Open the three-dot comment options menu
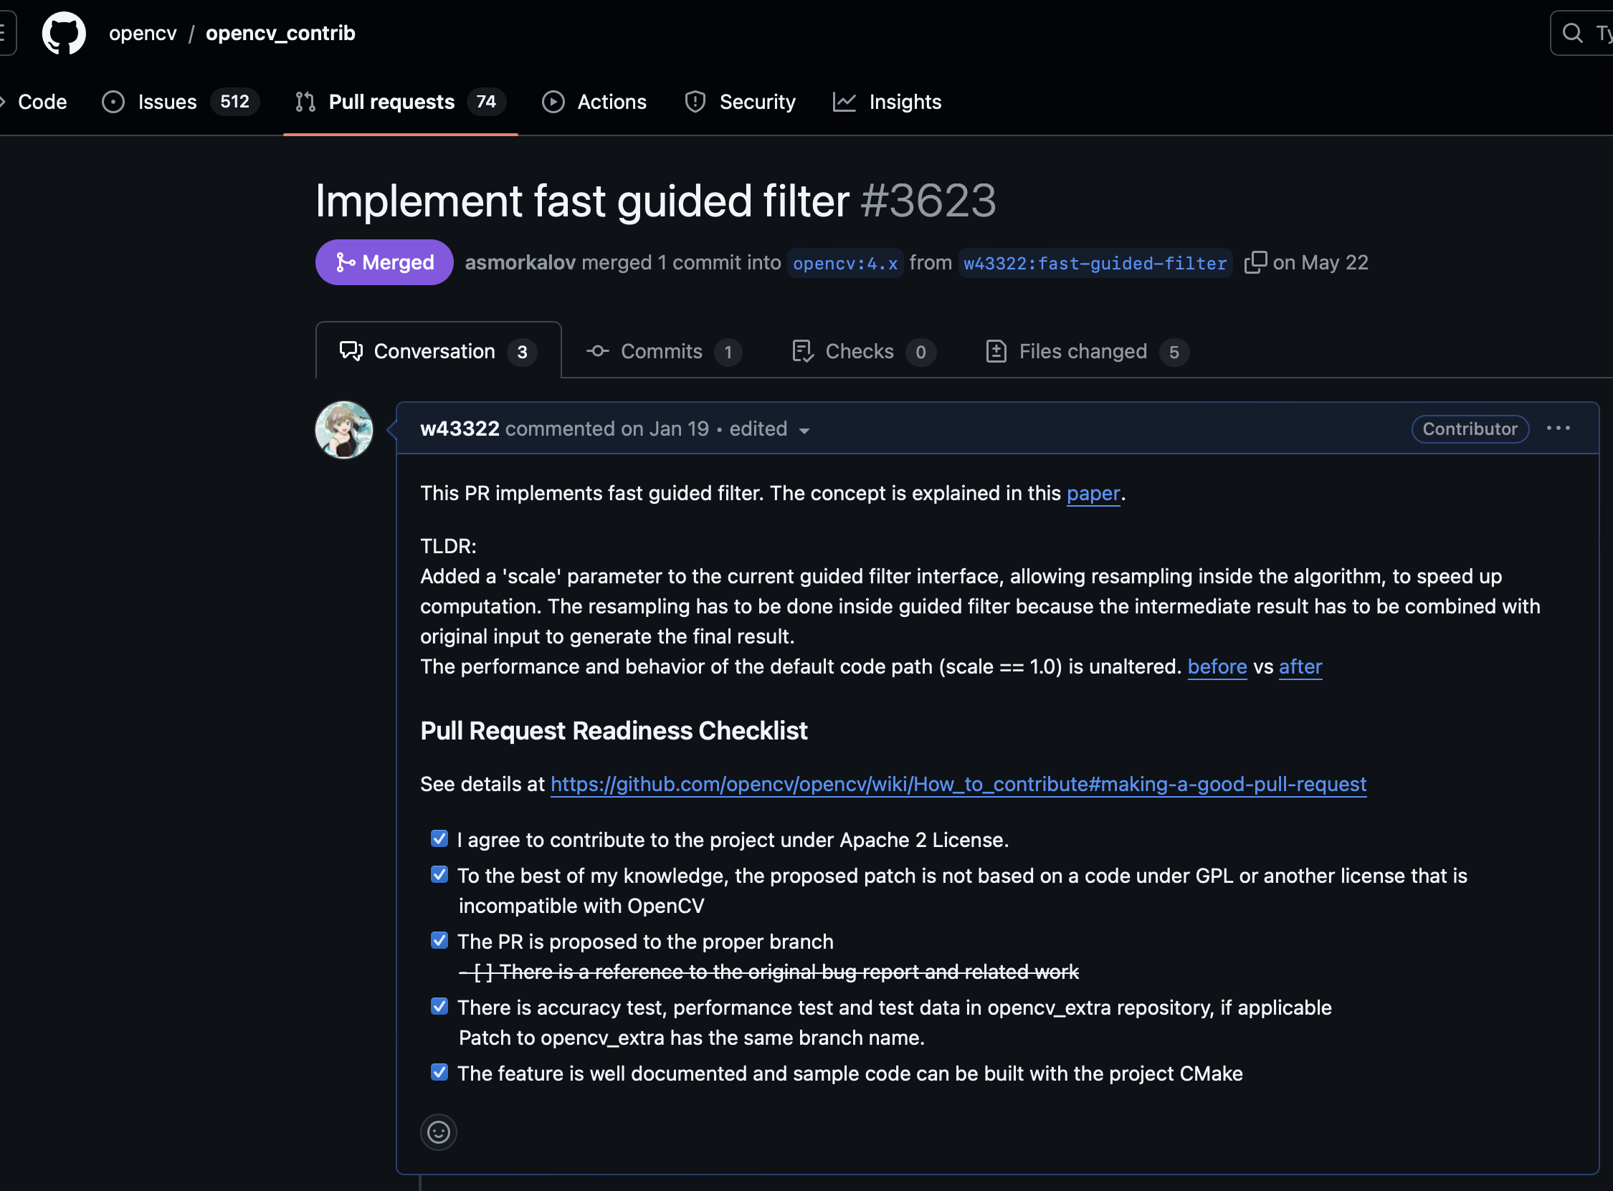The image size is (1613, 1191). pyautogui.click(x=1558, y=429)
